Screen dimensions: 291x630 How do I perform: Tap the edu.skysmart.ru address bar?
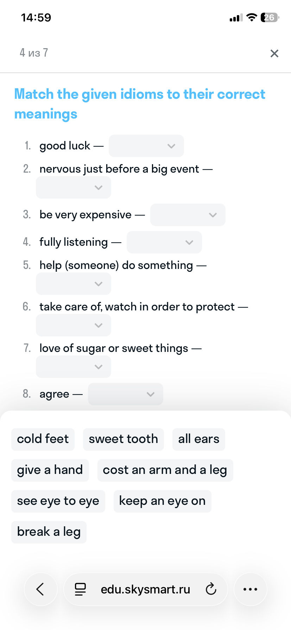coord(145,589)
